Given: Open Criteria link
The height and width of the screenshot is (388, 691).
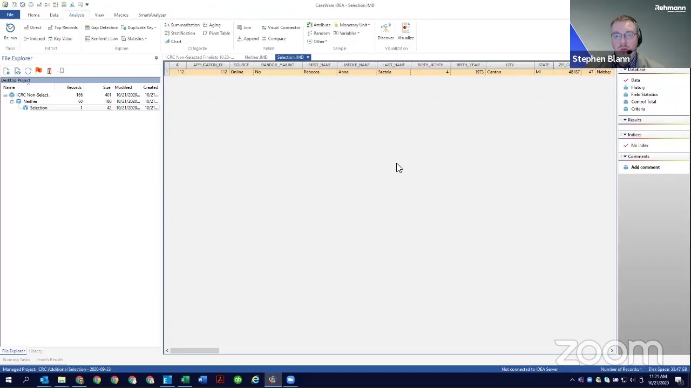Looking at the screenshot, I should pyautogui.click(x=638, y=109).
